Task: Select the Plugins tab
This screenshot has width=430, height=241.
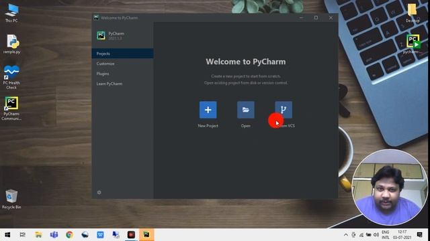Action: coord(122,74)
